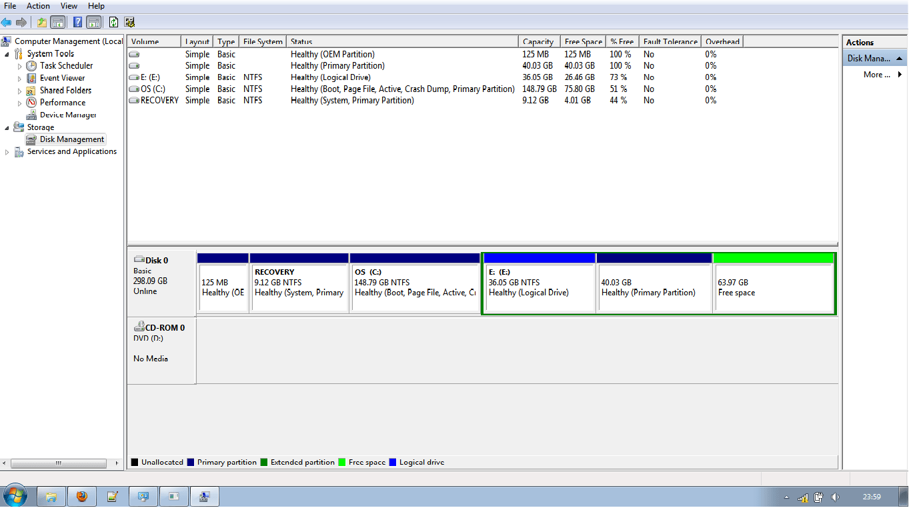Screen dimensions: 911x512
Task: Toggle the Show/Hide Console Tree icon
Action: 57,21
